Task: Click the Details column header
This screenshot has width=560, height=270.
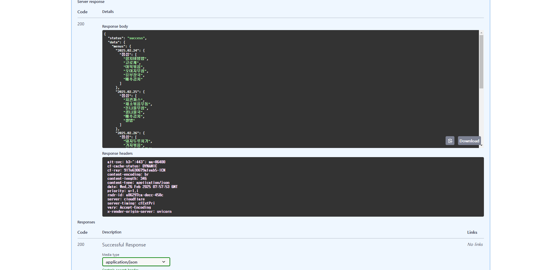Action: tap(108, 11)
